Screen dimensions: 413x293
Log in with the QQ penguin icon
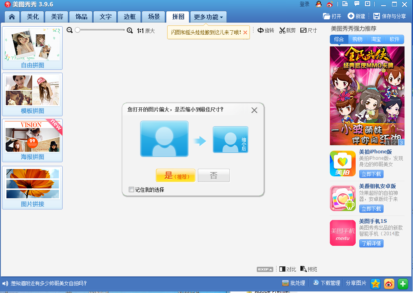[319, 4]
